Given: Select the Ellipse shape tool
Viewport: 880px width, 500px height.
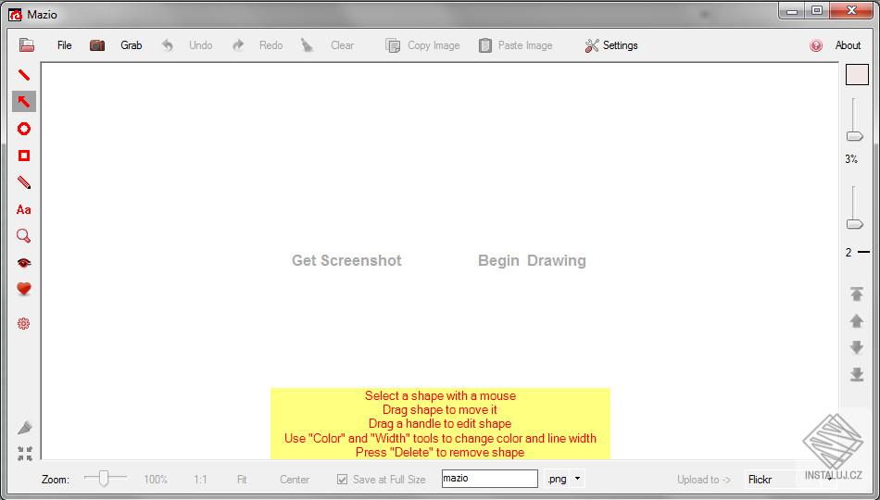Looking at the screenshot, I should [23, 129].
